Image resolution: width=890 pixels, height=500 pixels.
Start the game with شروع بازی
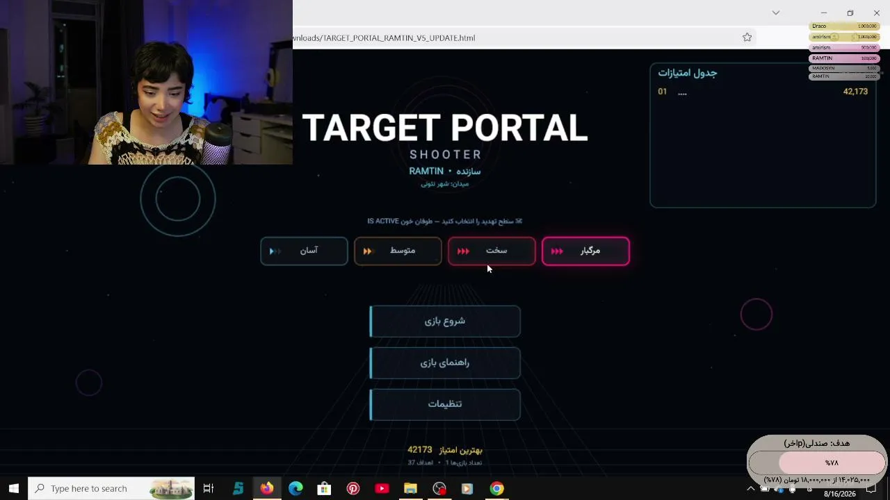click(445, 322)
